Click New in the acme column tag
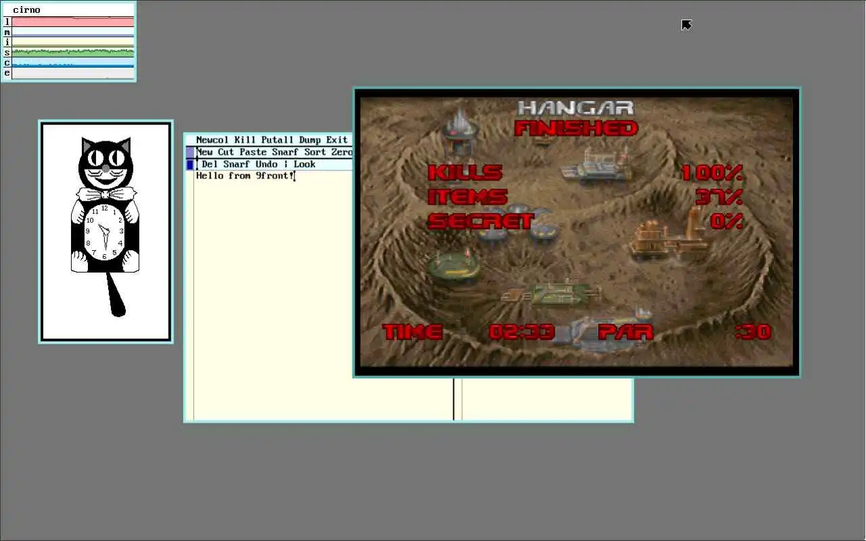 pyautogui.click(x=204, y=152)
